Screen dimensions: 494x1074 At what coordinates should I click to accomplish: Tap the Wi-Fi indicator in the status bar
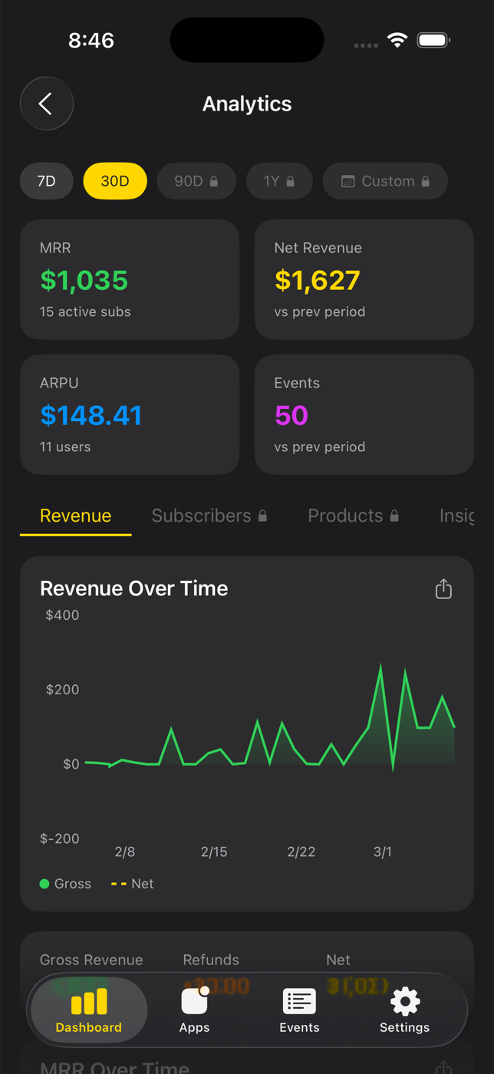397,40
